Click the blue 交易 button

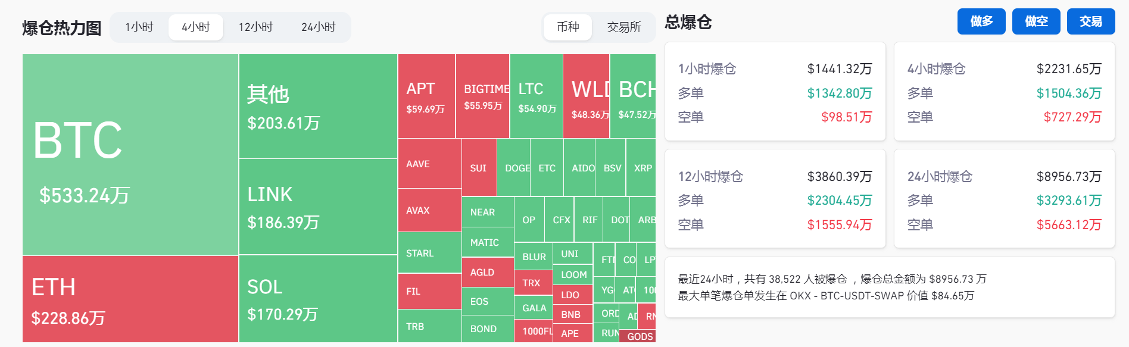pyautogui.click(x=1090, y=21)
